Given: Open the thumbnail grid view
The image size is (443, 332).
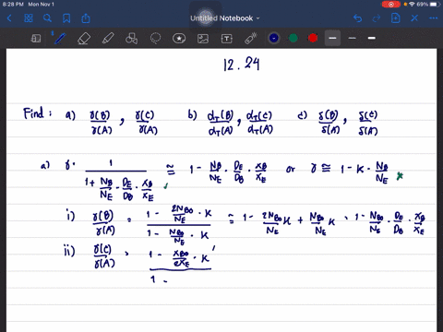Looking at the screenshot, I should (29, 18).
